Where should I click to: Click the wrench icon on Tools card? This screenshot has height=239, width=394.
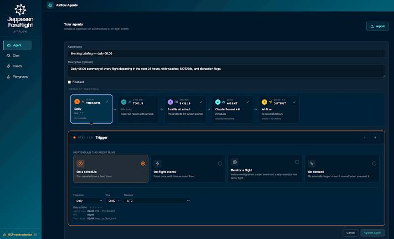click(130, 102)
